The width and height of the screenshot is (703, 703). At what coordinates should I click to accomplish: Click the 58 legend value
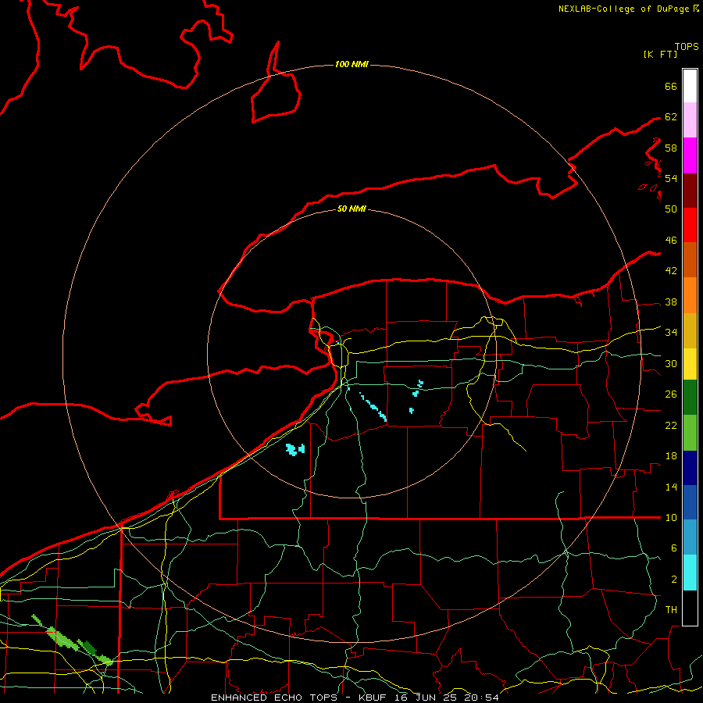671,148
